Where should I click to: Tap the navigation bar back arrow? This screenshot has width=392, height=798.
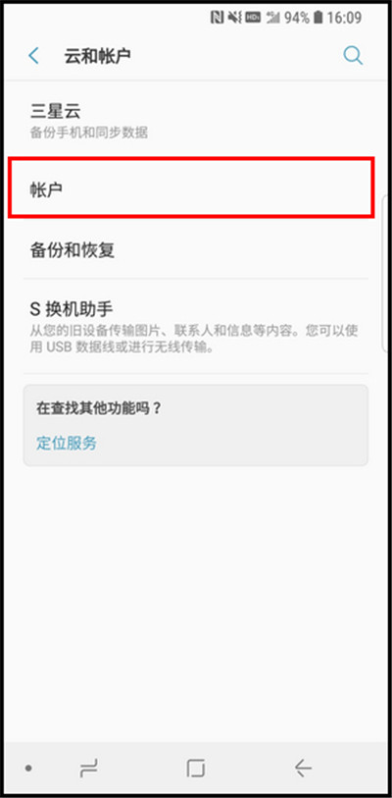[x=303, y=768]
